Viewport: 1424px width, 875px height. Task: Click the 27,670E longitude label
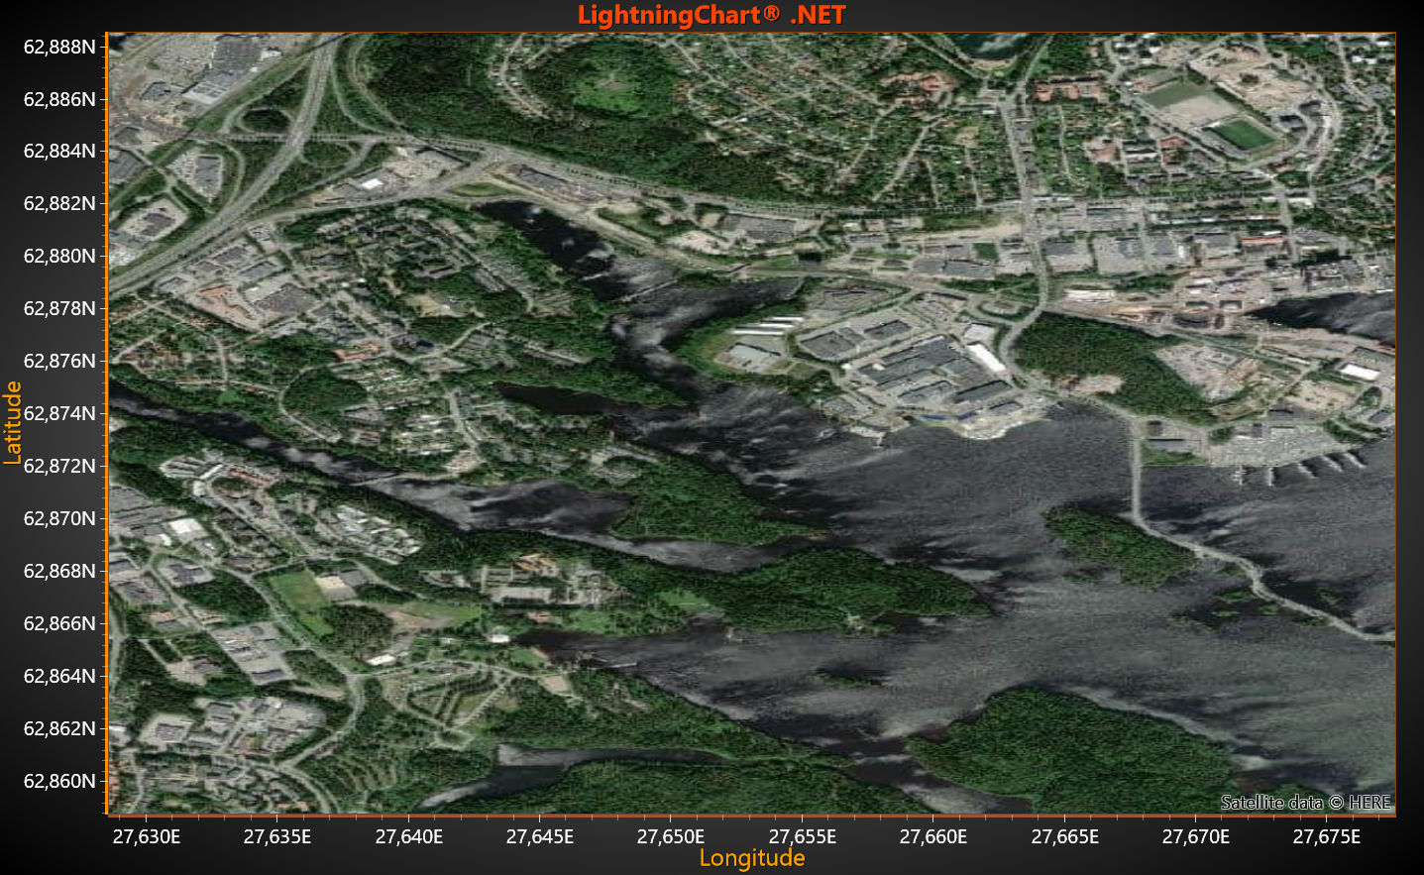coord(1196,836)
